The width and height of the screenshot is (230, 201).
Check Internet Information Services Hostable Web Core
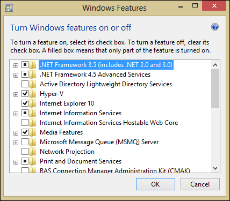point(25,122)
